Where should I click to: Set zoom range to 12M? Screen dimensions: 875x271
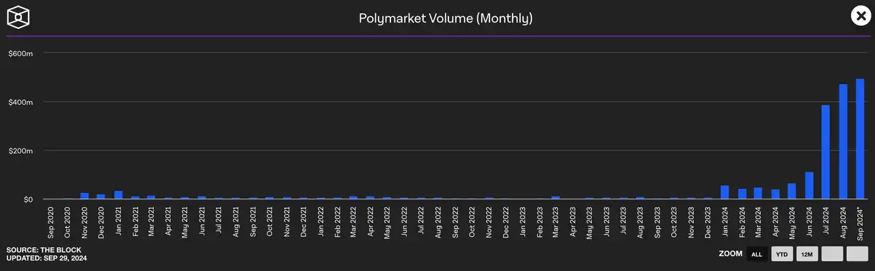pos(807,254)
